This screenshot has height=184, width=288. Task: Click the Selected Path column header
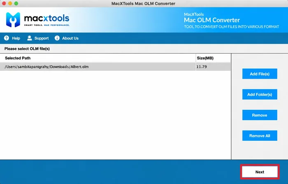click(98, 58)
